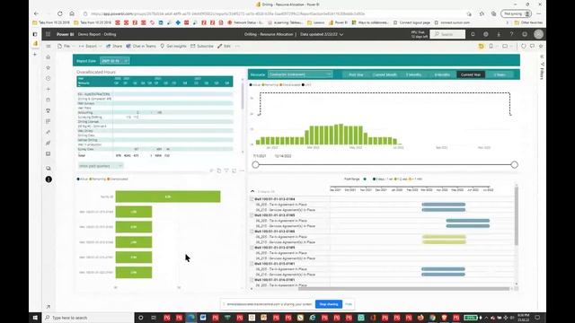This screenshot has width=575, height=323.
Task: Open the user account avatar
Action: pyautogui.click(x=538, y=34)
